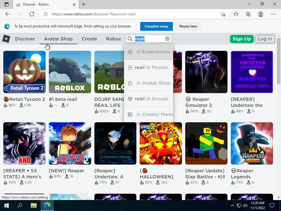Open the #1 beta reail thumbnail
Screen dimensions: 281x211
[x=70, y=72]
